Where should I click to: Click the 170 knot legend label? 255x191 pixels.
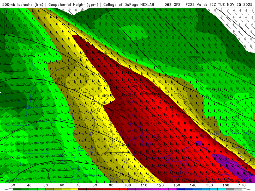pos(242,185)
